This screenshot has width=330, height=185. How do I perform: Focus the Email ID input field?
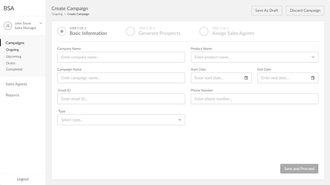121,99
